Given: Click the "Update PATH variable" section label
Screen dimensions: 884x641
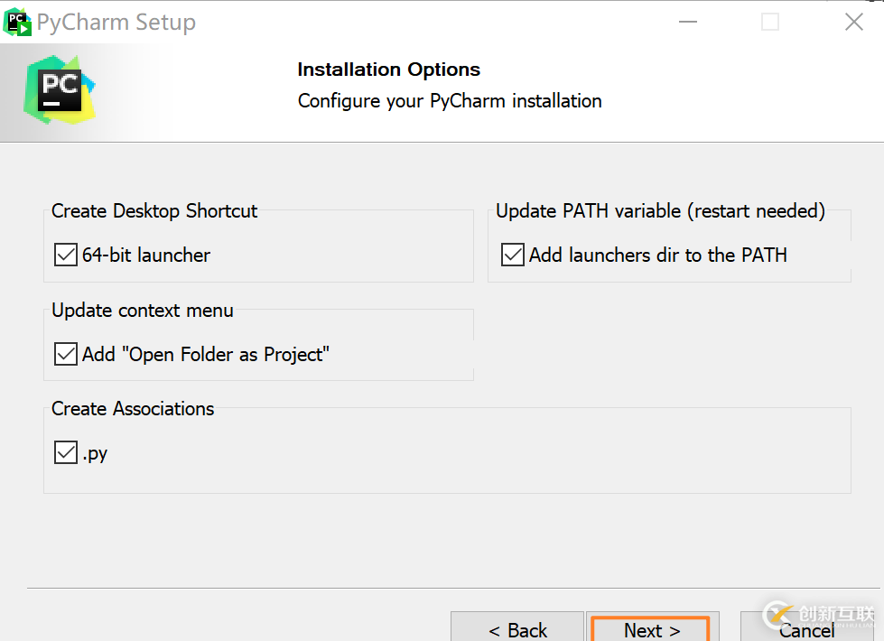Looking at the screenshot, I should [x=660, y=210].
